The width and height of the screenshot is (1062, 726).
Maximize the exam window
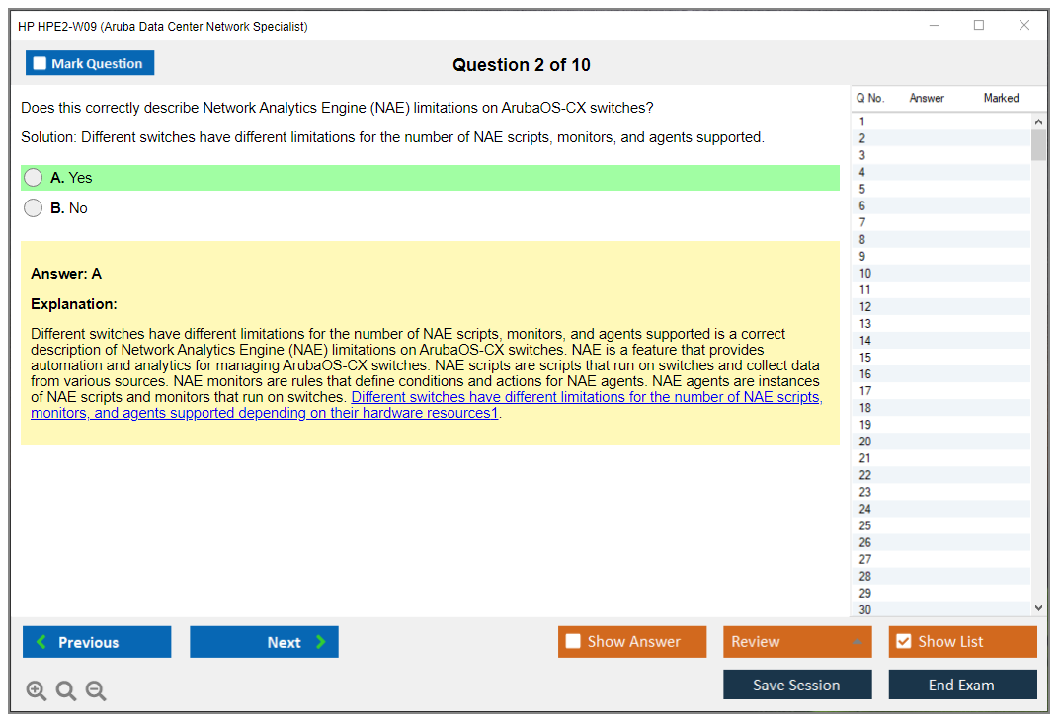tap(979, 26)
